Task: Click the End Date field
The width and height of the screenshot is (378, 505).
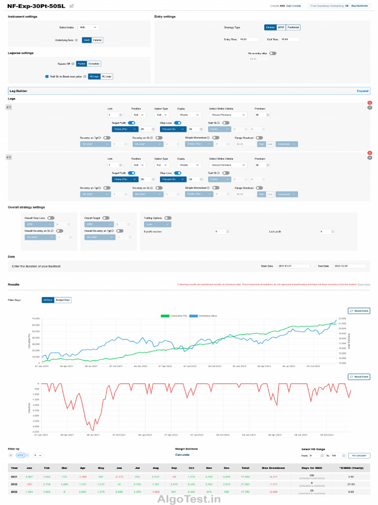Action: click(350, 266)
